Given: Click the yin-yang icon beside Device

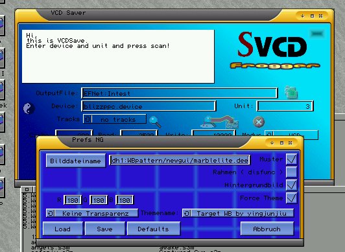Looking at the screenshot, I should click(x=29, y=109).
